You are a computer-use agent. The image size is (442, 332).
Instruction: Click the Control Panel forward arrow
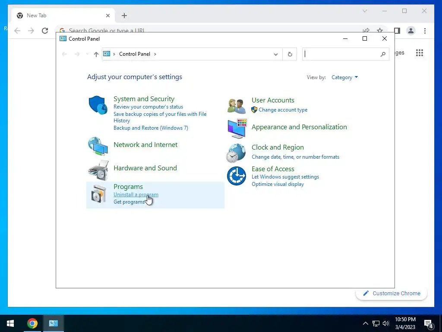click(x=77, y=54)
